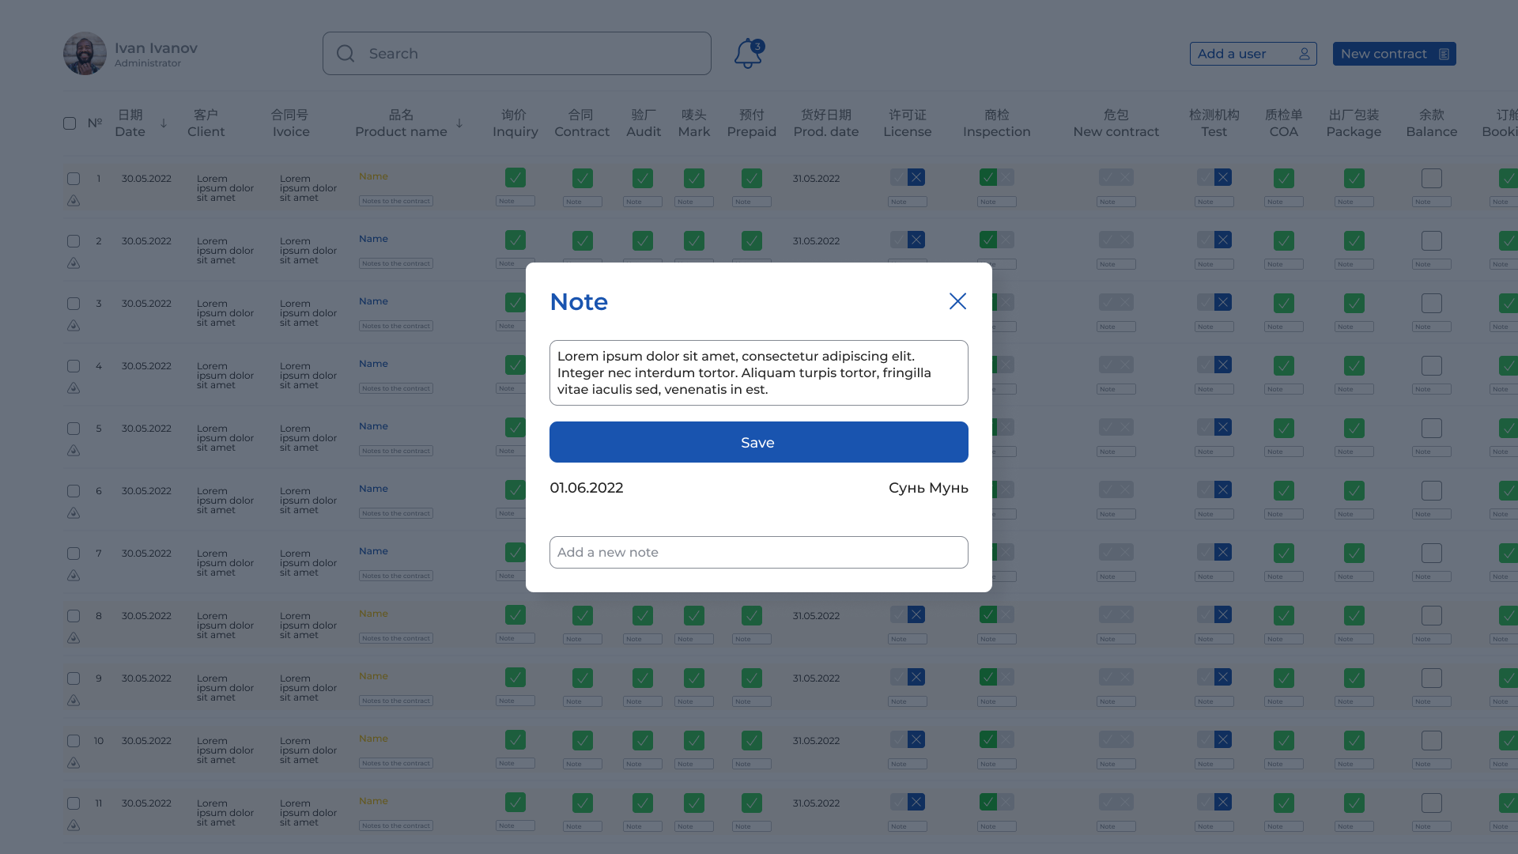Toggle the Balance checkbox in row 1

(x=1431, y=178)
